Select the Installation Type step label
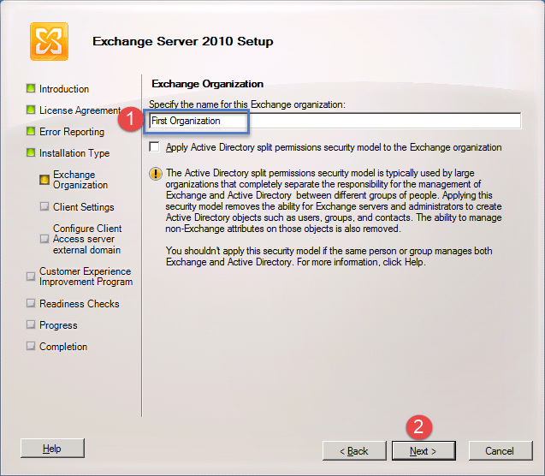Viewport: 545px width, 476px height. 74,153
